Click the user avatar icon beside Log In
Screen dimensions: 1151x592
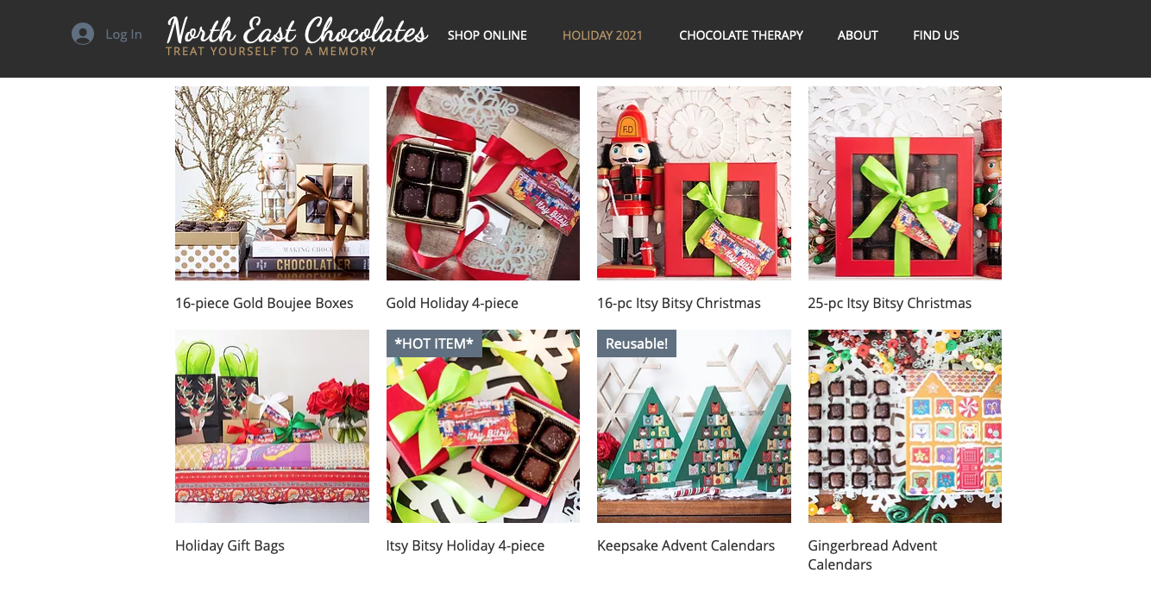tap(83, 34)
